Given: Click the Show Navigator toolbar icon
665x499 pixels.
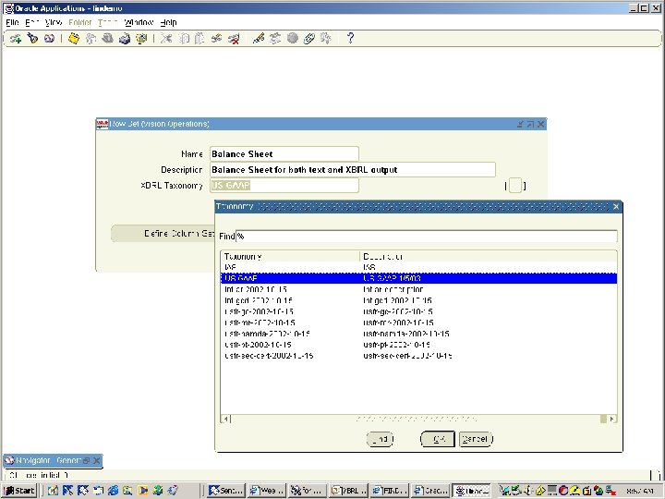Looking at the screenshot, I should point(49,39).
